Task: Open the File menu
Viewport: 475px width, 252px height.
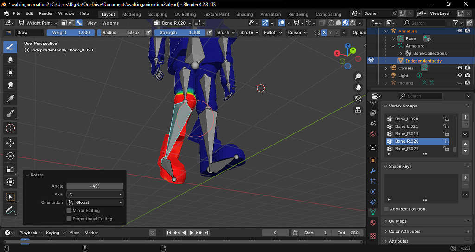Action: [16, 13]
